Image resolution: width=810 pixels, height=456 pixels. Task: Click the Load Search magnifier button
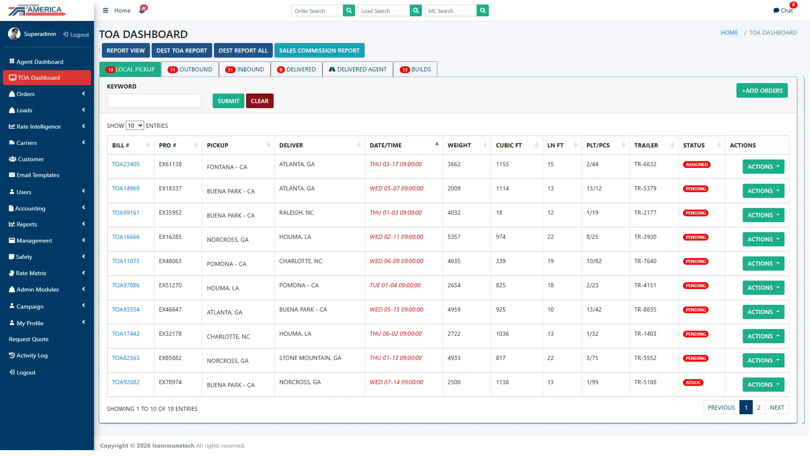pyautogui.click(x=416, y=10)
